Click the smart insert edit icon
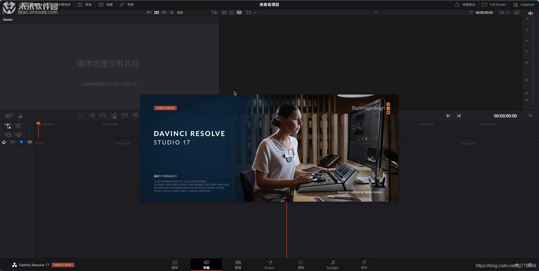Viewport: 539px width, 271px height. click(80, 116)
